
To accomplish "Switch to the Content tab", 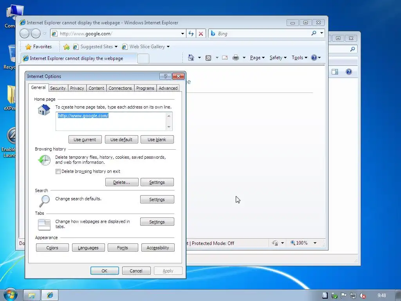I will point(96,88).
